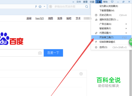This screenshot has height=96, width=132.
Task: Open the 贴吧 link
Action: [x=69, y=18]
